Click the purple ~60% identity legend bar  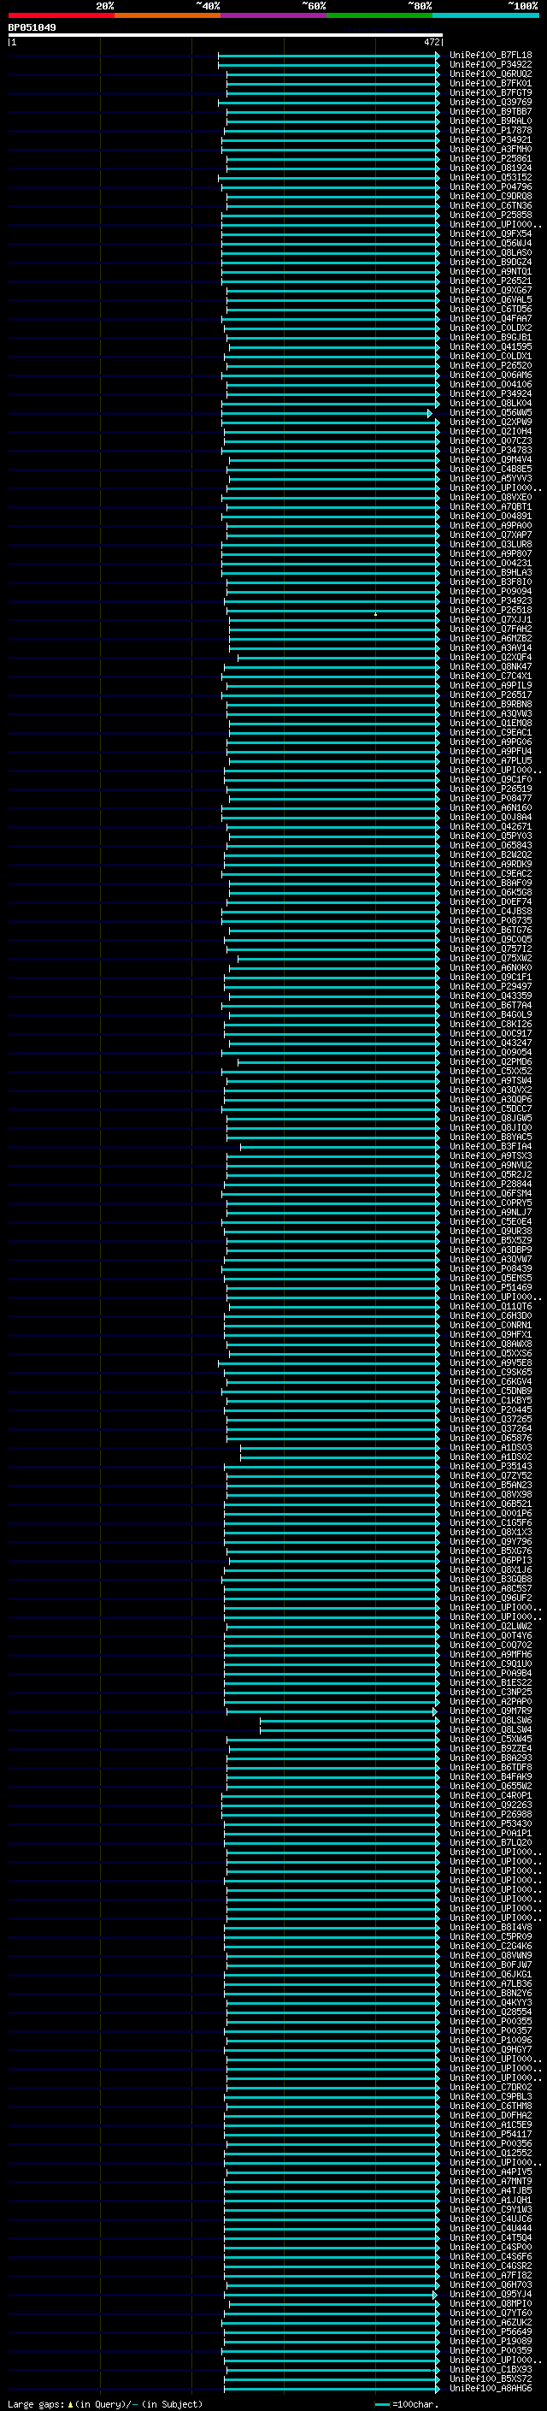coord(274,15)
